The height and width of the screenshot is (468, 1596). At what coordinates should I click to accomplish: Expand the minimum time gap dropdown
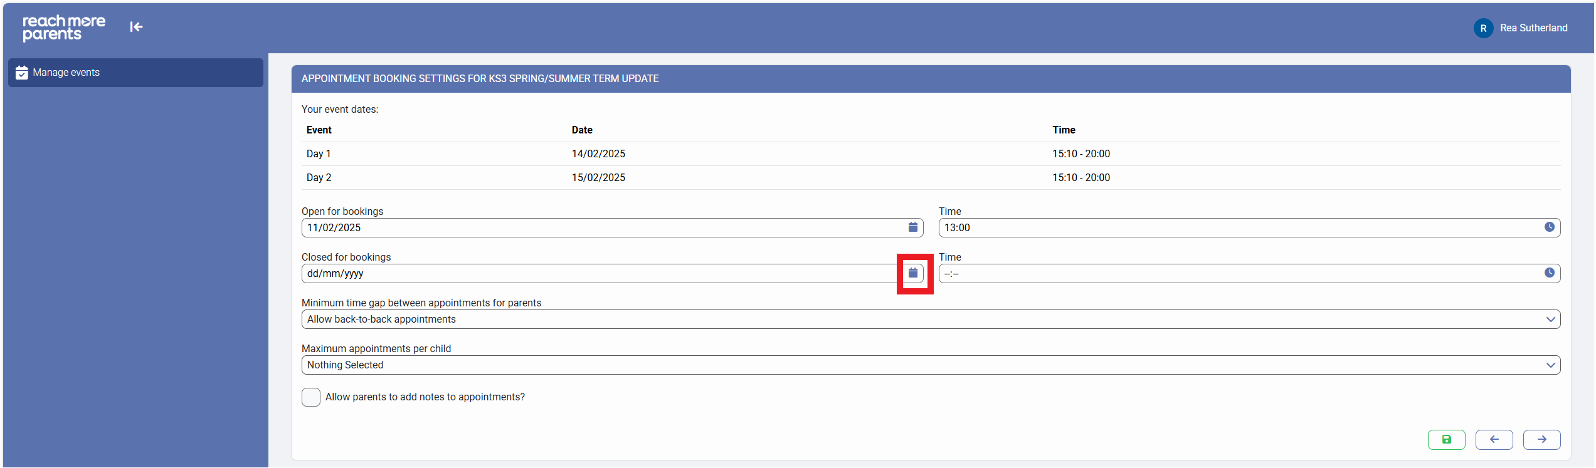pyautogui.click(x=930, y=320)
